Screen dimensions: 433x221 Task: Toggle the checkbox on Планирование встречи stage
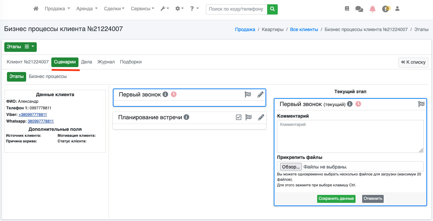238,117
